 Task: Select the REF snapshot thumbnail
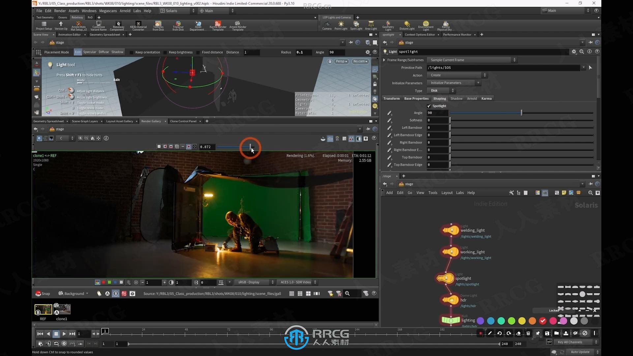43,310
